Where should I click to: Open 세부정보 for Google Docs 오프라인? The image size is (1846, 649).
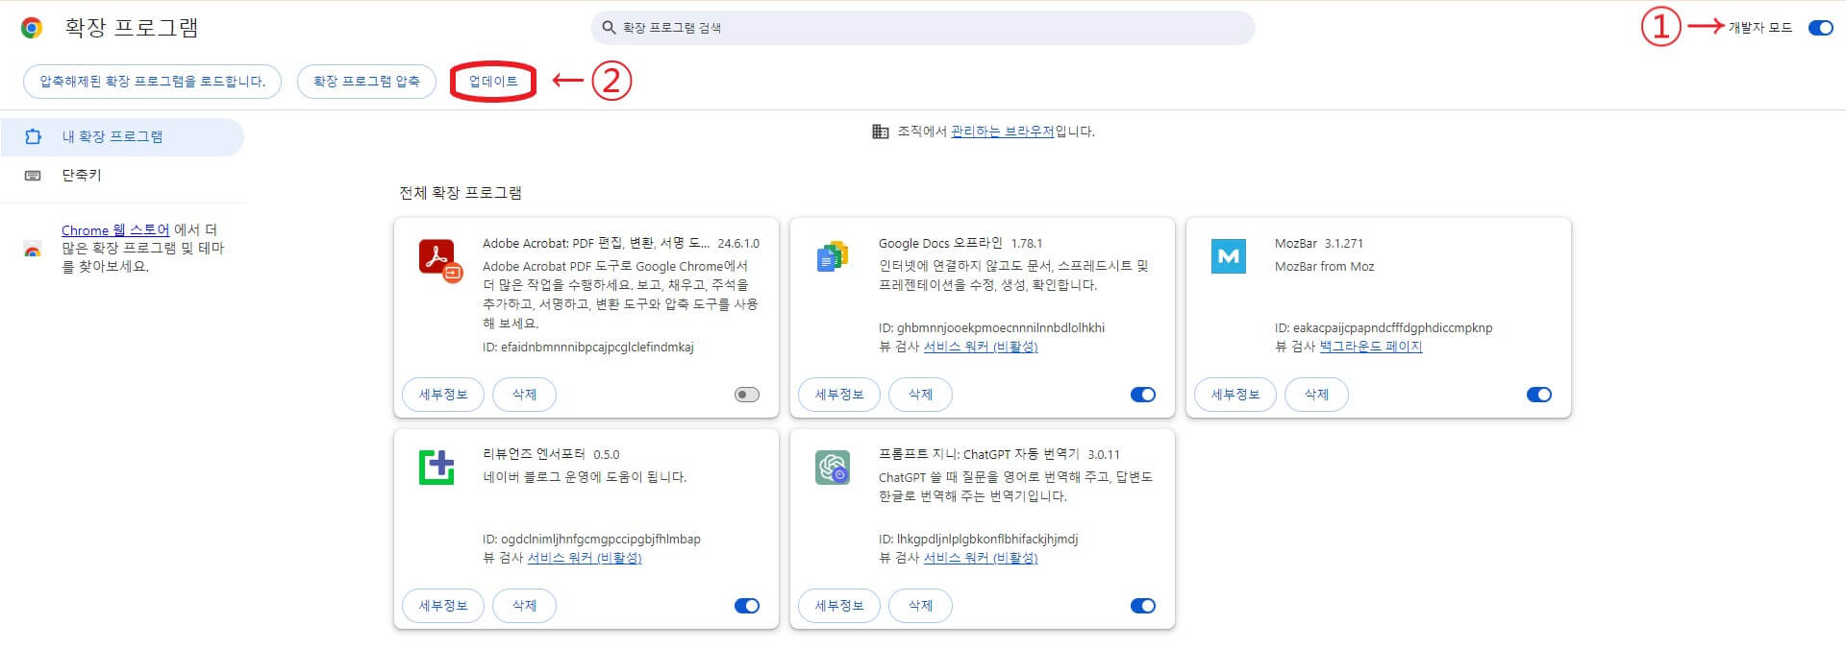click(x=839, y=395)
